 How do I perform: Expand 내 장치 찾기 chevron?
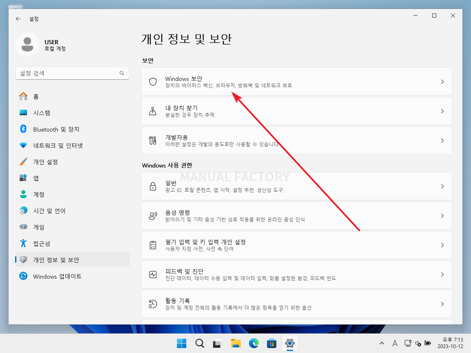tap(442, 111)
